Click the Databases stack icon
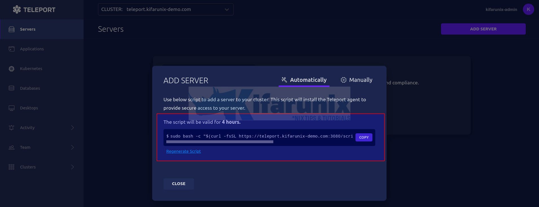 click(x=12, y=88)
